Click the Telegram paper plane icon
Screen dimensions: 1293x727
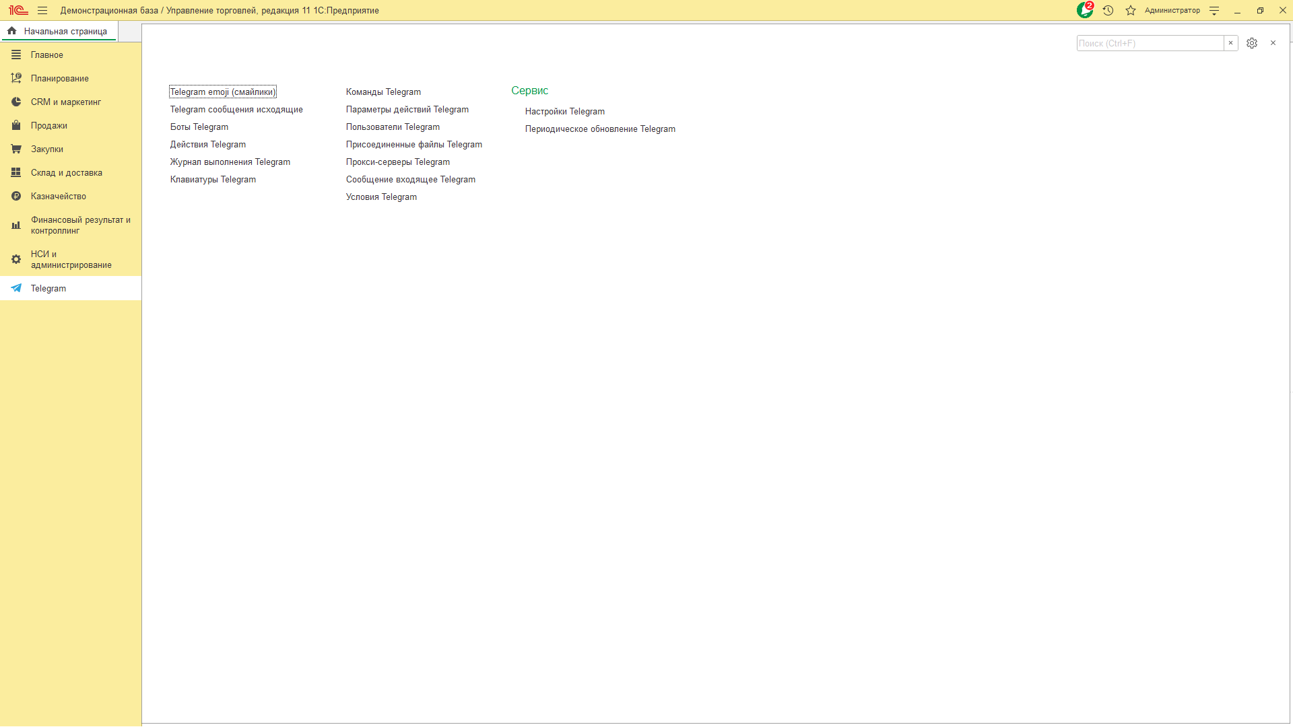click(x=16, y=288)
